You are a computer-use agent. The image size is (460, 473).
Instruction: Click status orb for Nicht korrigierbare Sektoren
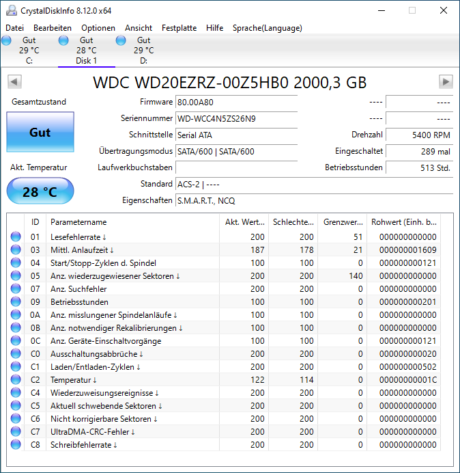[16, 418]
